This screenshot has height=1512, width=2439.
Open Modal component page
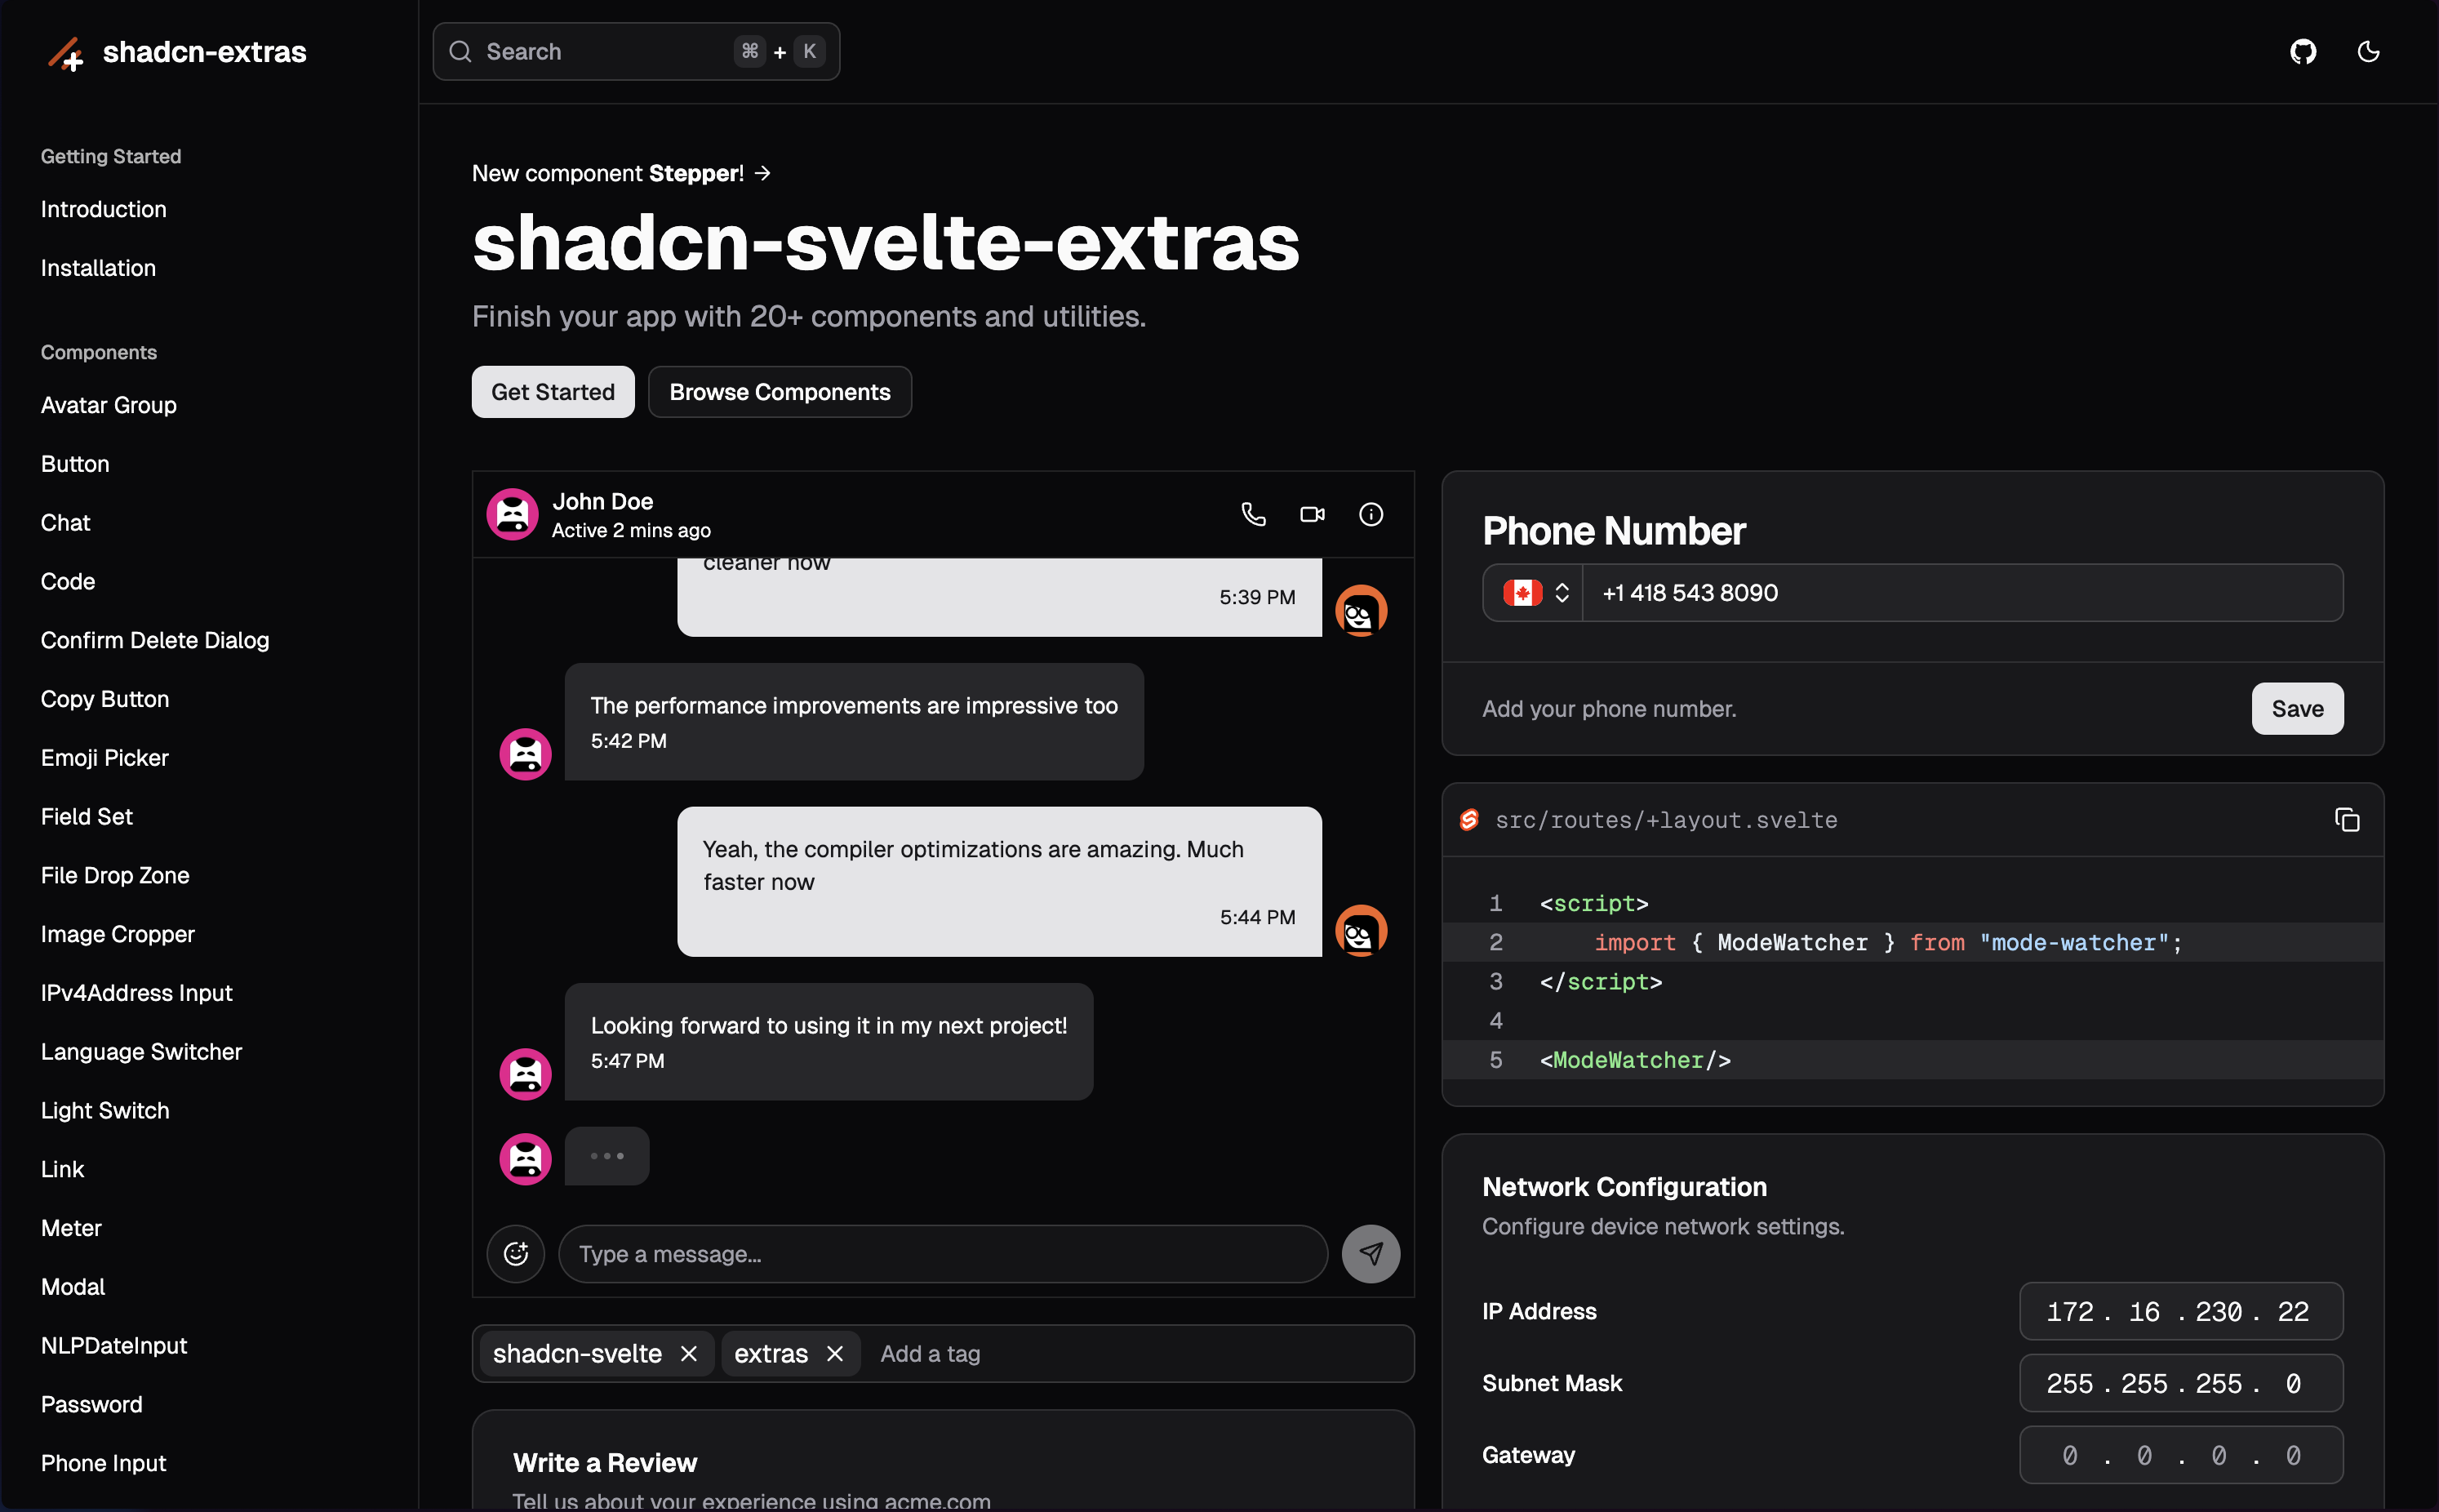click(73, 1287)
